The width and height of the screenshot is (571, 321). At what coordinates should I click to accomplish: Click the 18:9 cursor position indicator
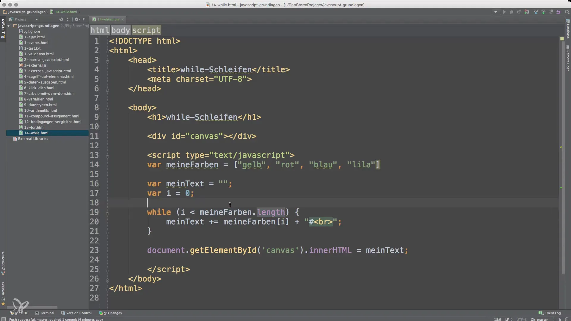(x=498, y=319)
